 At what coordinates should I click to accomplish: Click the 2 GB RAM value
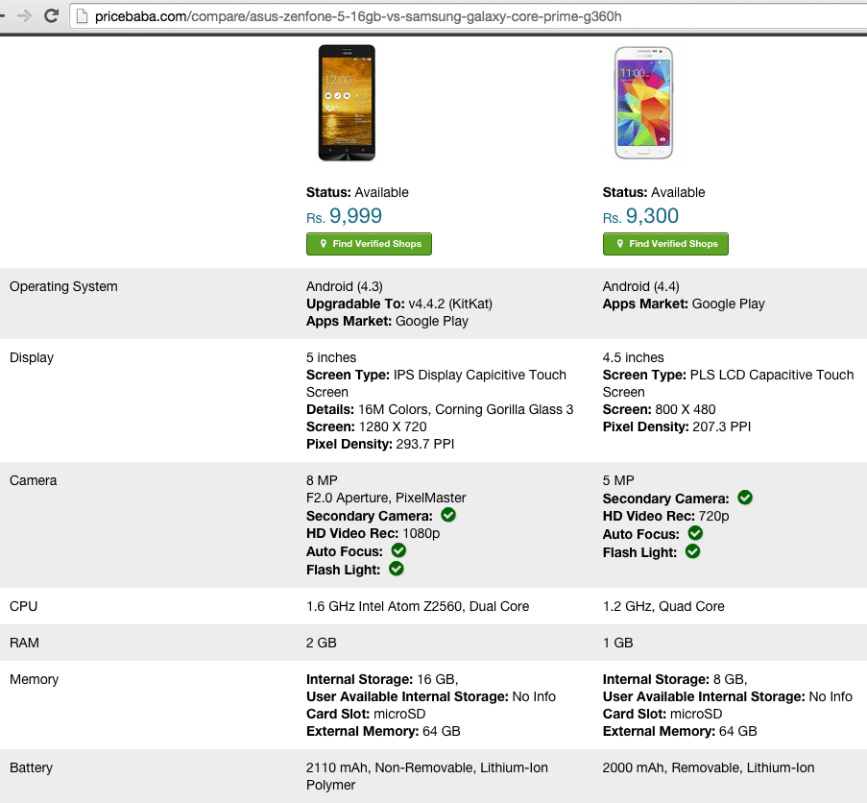tap(322, 643)
